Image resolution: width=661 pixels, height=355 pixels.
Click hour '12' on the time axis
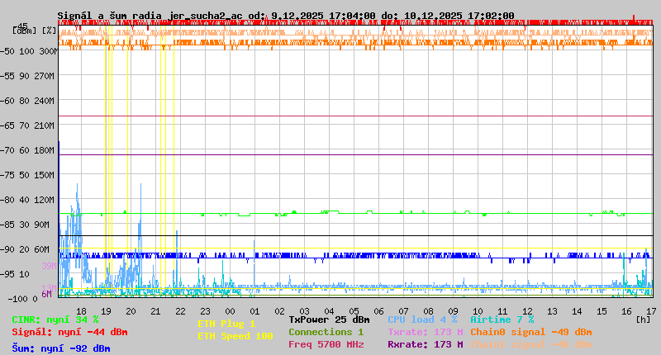[527, 311]
